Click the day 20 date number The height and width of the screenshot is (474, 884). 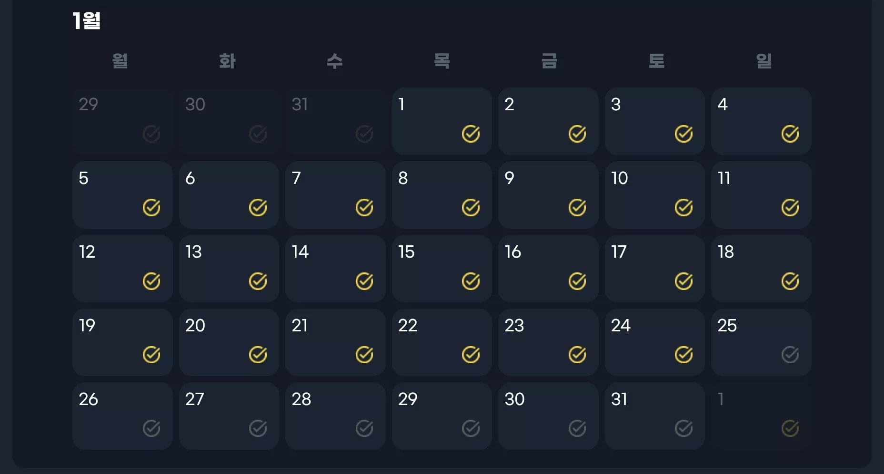click(x=195, y=326)
